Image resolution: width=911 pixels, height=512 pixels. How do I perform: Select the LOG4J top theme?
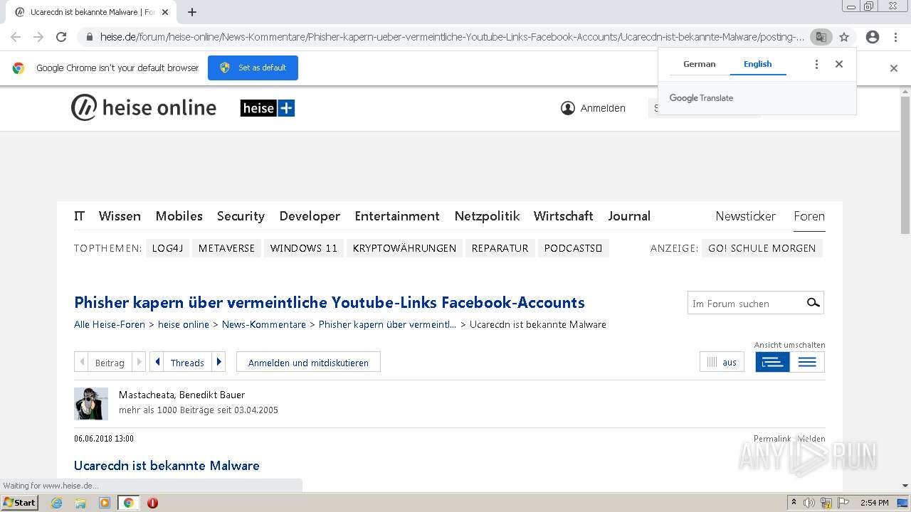(x=168, y=248)
